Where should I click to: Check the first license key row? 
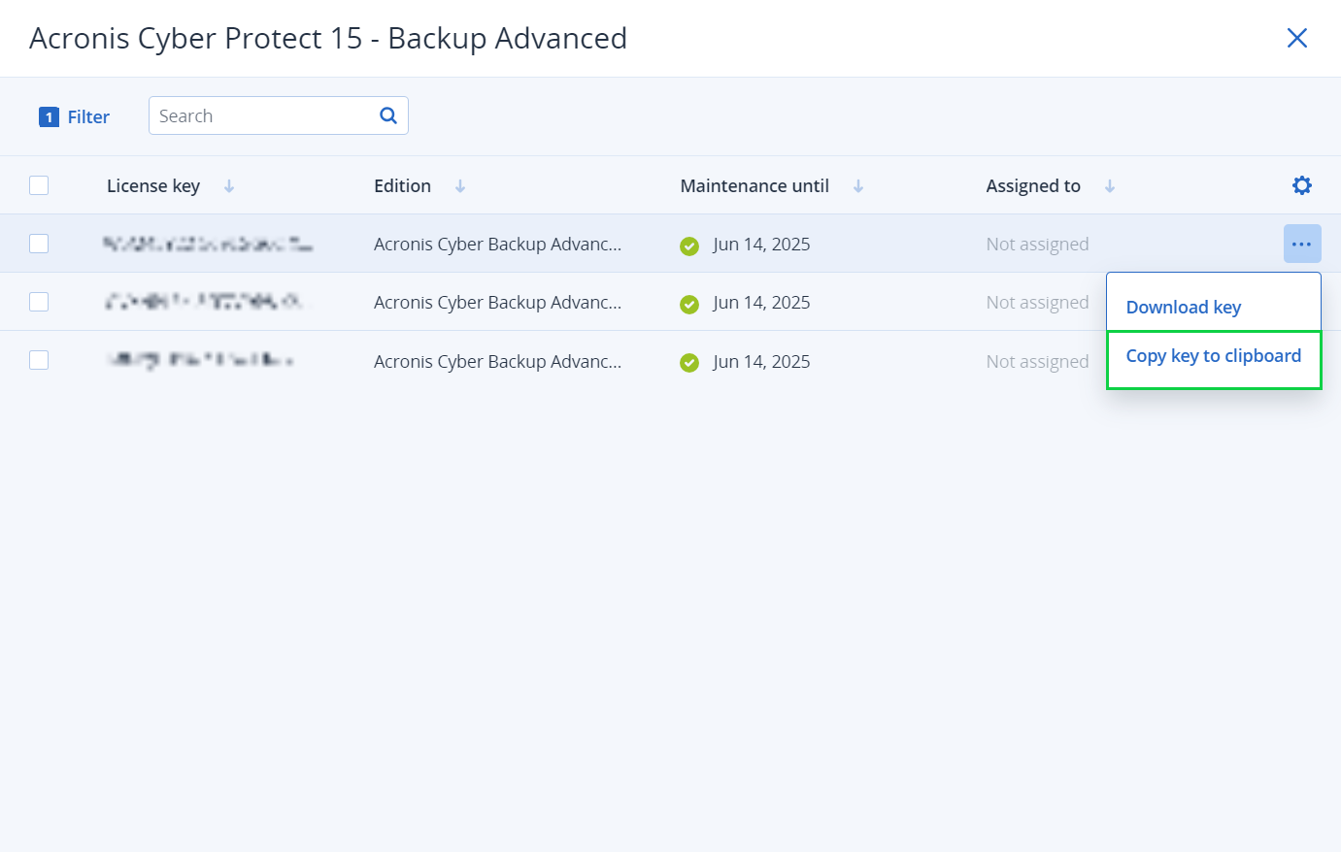39,244
